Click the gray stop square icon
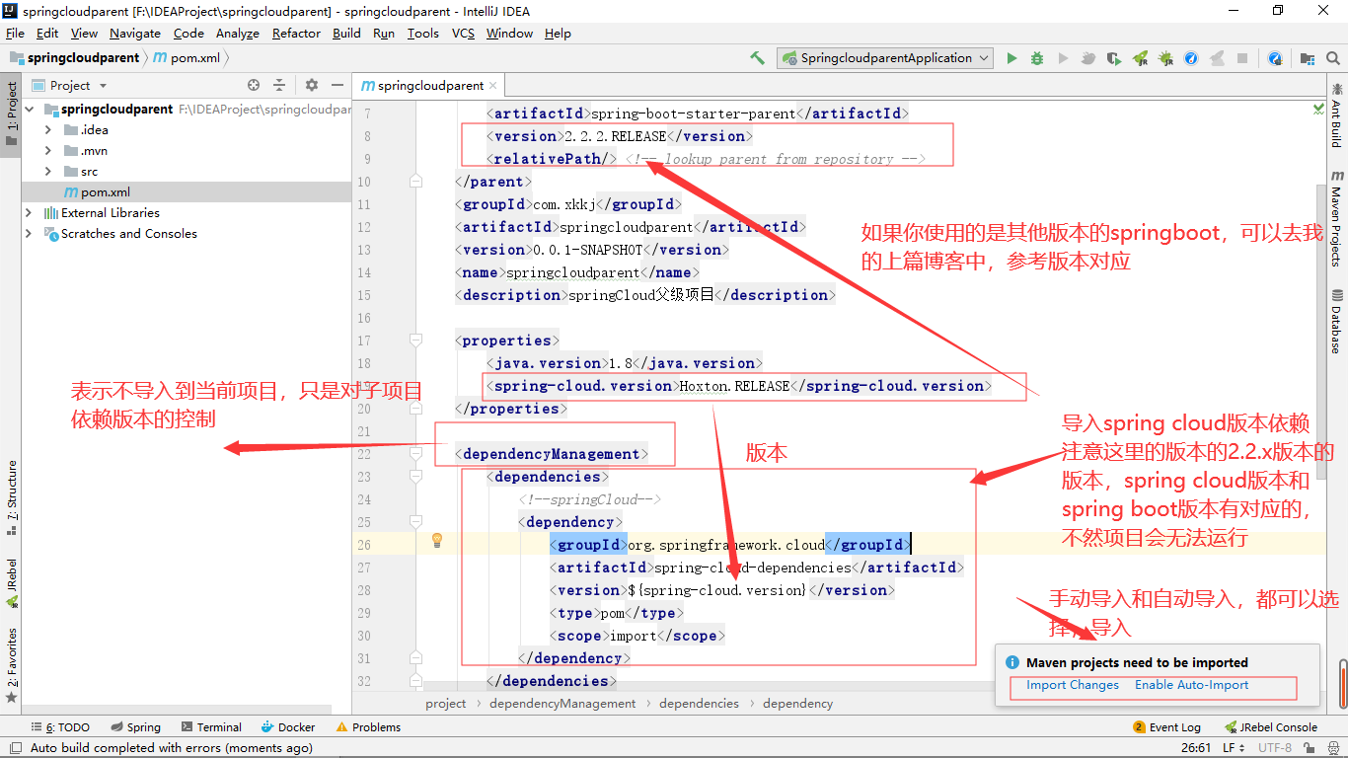The image size is (1348, 758). pyautogui.click(x=1242, y=58)
